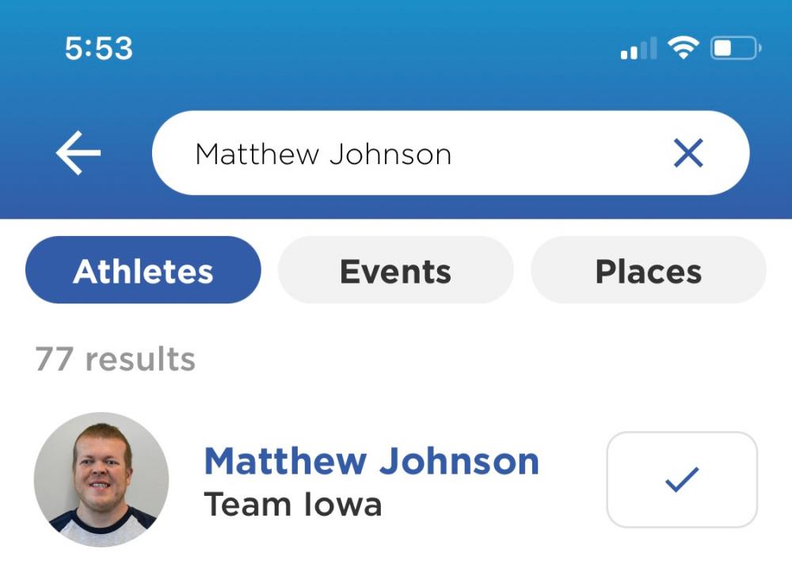This screenshot has width=792, height=572.
Task: Clear the search text with the X icon
Action: pyautogui.click(x=688, y=153)
